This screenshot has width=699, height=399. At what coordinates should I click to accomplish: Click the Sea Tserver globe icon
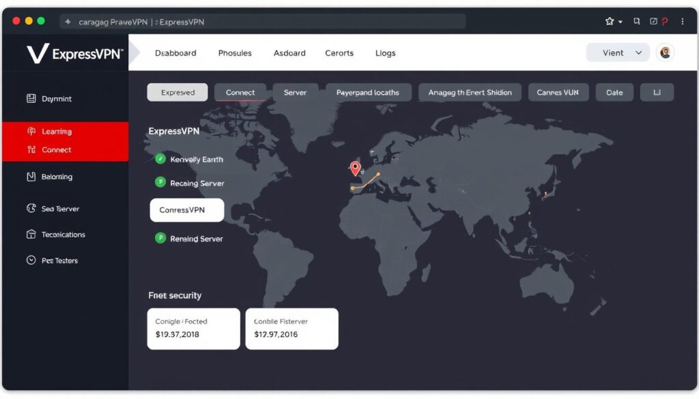(31, 208)
